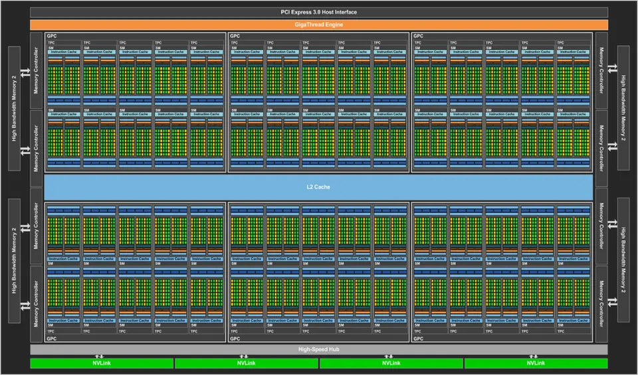This screenshot has height=375, width=638.
Task: Click the bottommost double-arrow icon on the right edge
Action: 612,303
